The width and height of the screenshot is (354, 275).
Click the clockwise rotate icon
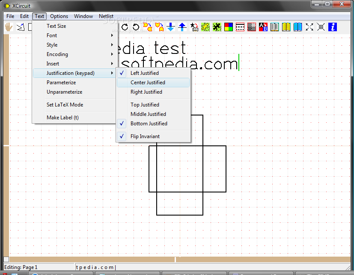coord(125,27)
